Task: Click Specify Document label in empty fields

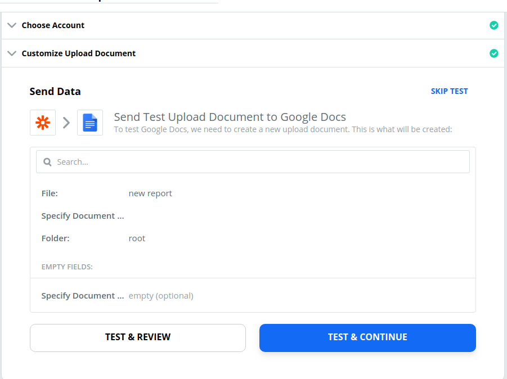Action: 83,296
